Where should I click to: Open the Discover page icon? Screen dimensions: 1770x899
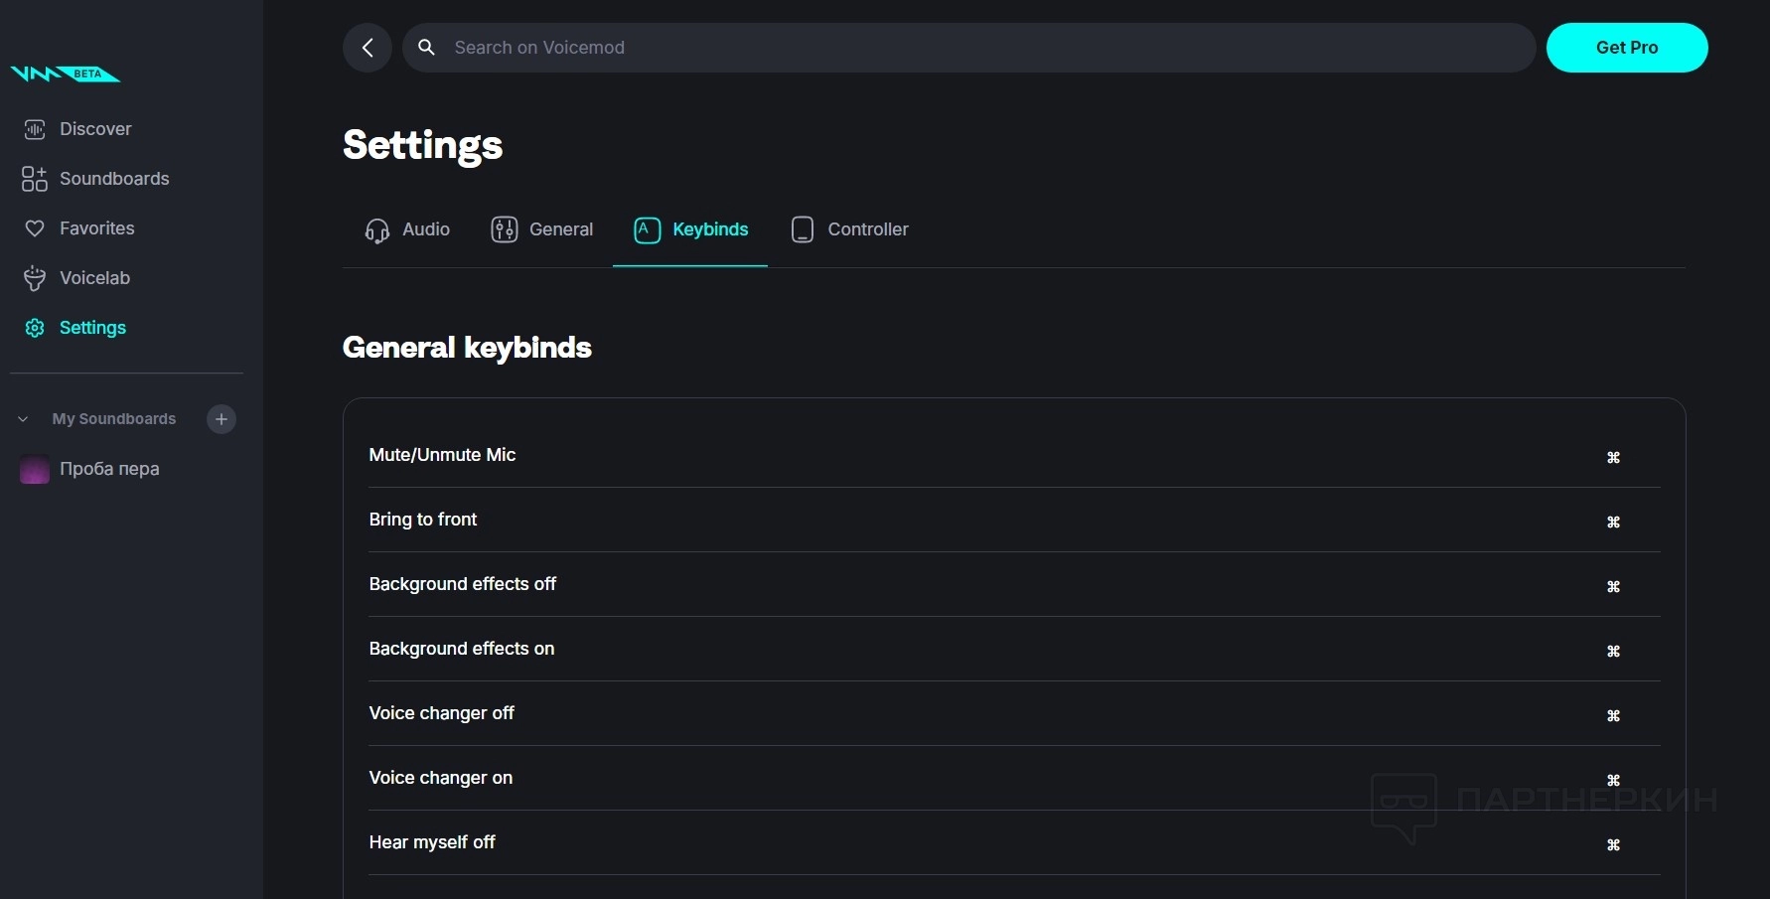coord(35,129)
